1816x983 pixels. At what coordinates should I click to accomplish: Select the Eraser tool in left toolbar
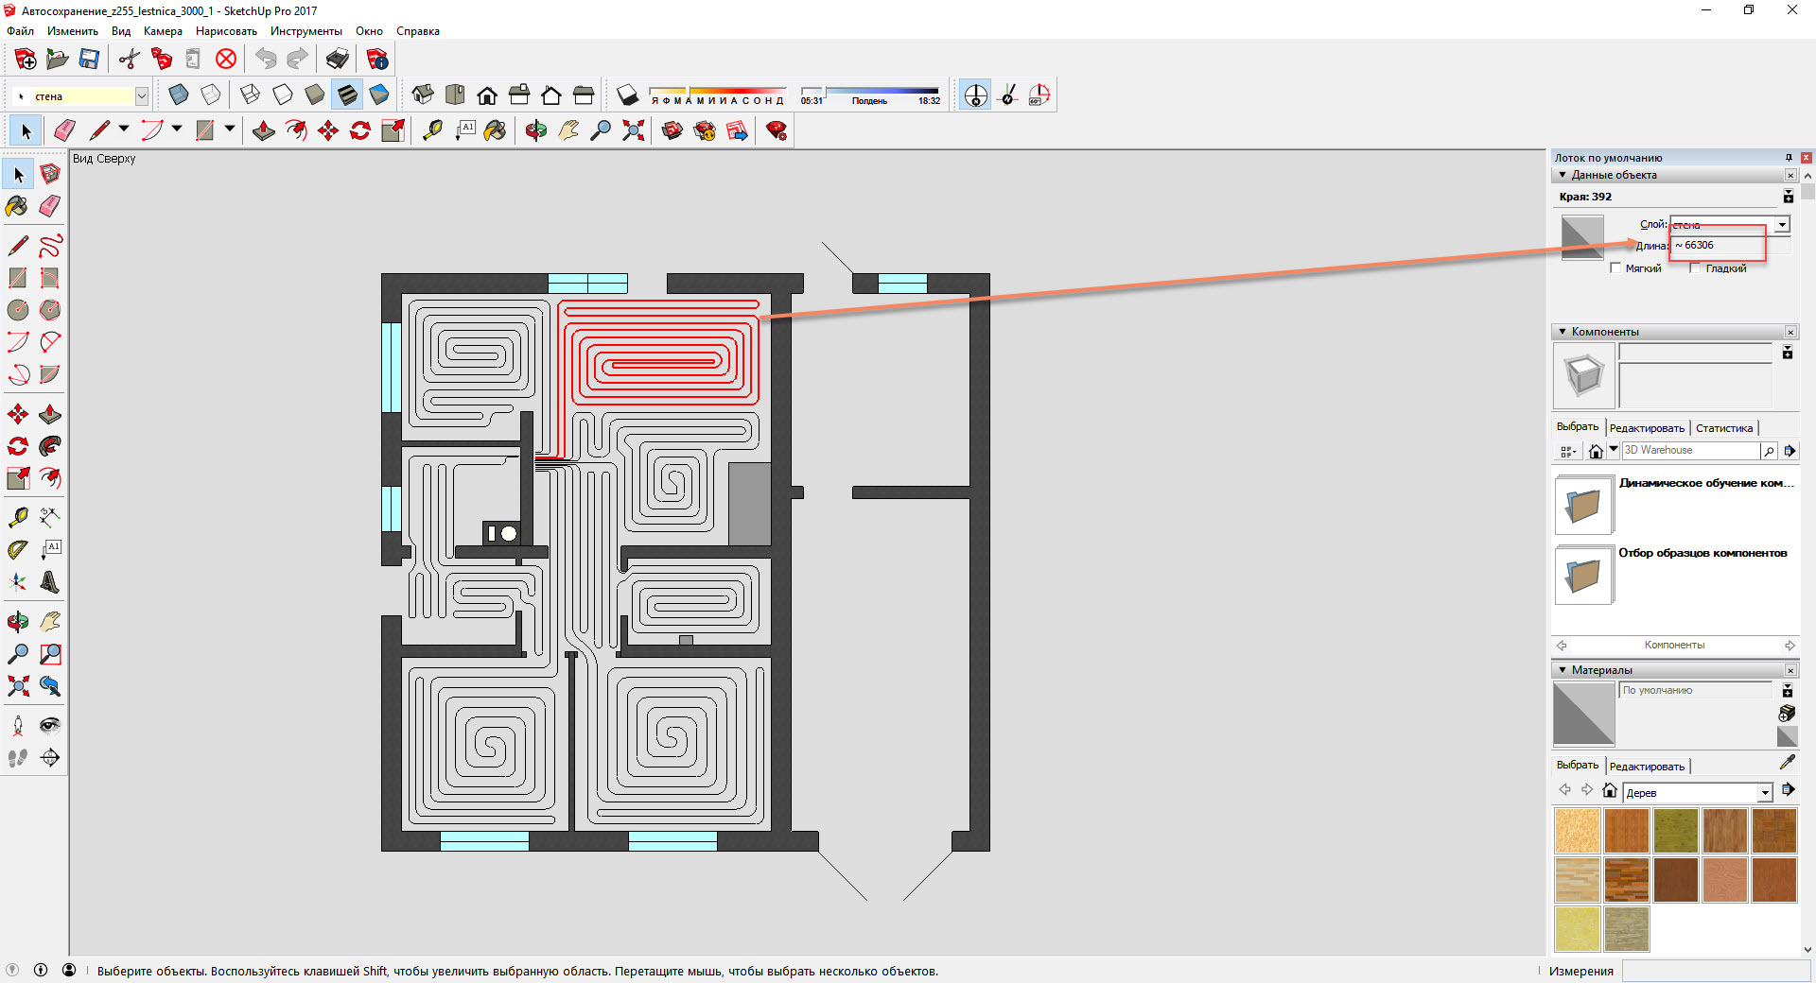[50, 206]
